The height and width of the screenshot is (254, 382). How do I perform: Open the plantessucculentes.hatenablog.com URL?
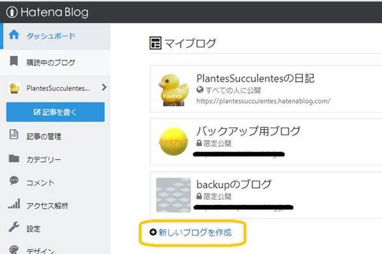point(264,101)
